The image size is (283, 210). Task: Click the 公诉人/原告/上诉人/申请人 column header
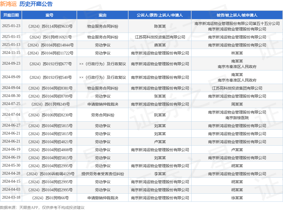coord(160,15)
